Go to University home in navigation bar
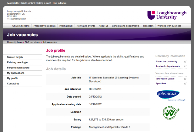Screen dimensions: 194x132 pos(21,26)
